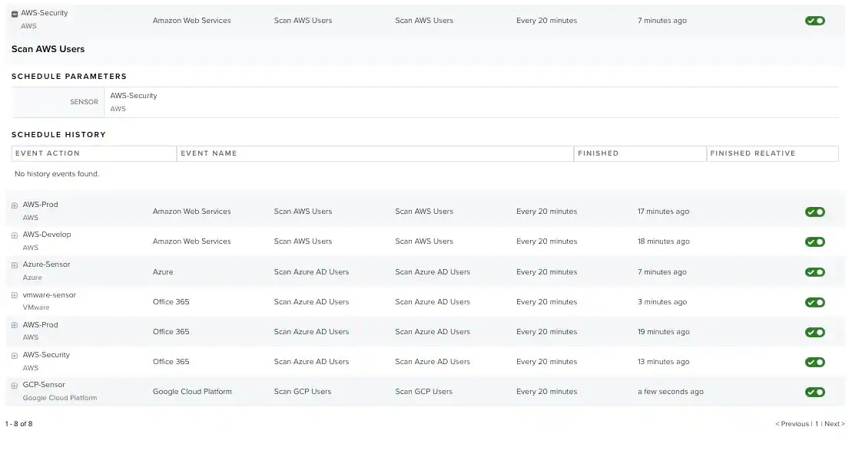Click the Finished column header
The width and height of the screenshot is (852, 450).
click(640, 153)
